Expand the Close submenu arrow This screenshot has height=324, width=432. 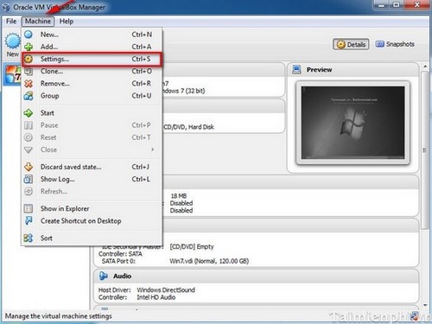point(153,149)
